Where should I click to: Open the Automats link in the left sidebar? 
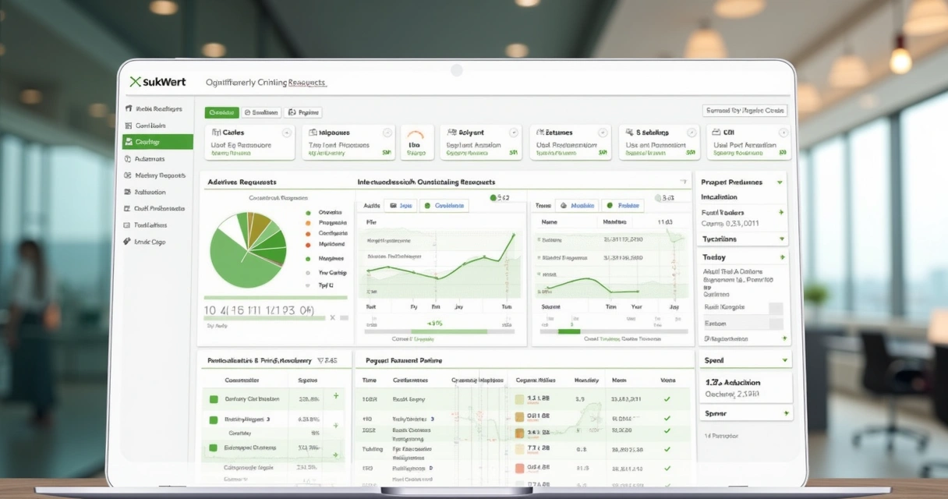pos(150,159)
